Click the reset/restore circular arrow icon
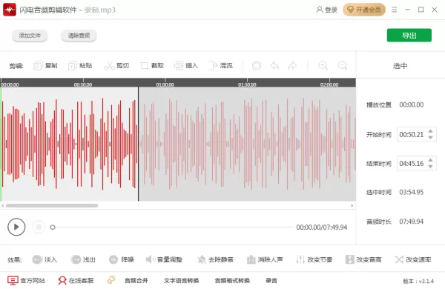445x289 pixels. click(x=257, y=66)
